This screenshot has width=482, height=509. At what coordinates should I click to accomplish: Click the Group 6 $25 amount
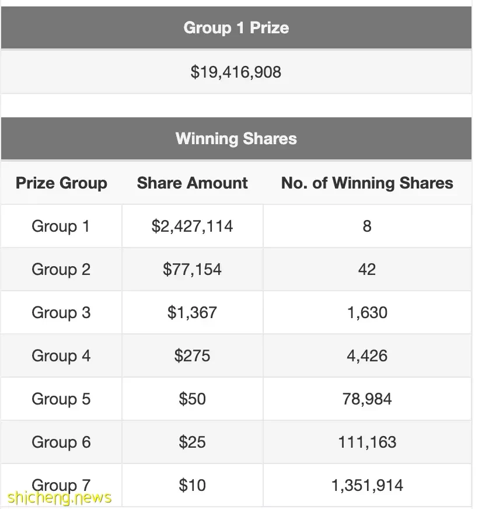[192, 442]
